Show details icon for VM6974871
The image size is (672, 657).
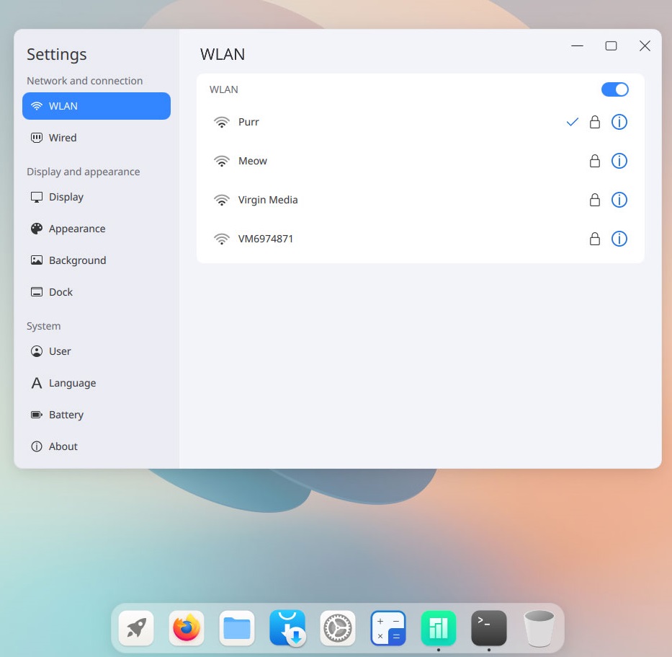coord(619,239)
